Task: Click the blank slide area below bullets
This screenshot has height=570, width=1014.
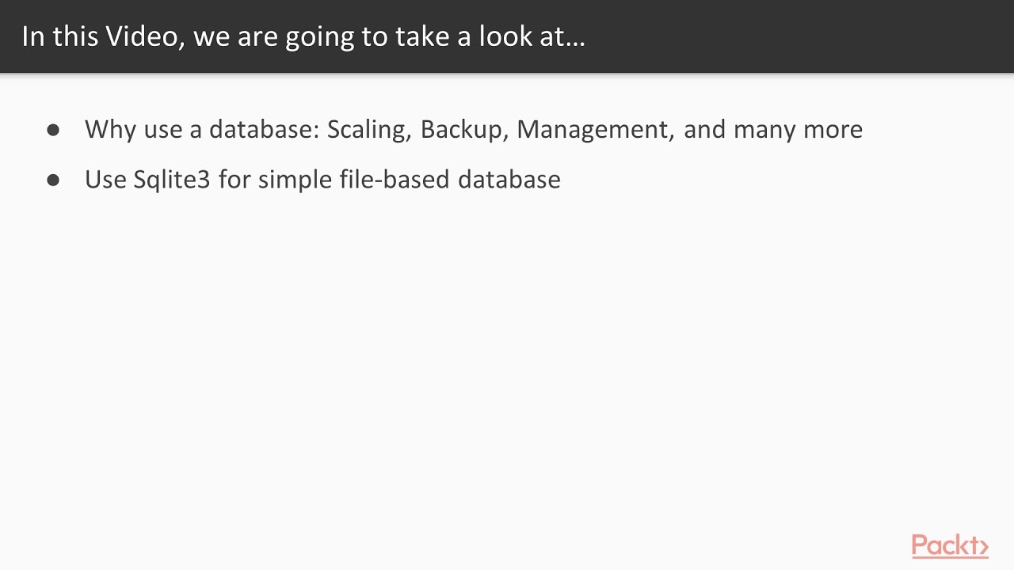Action: point(507,356)
